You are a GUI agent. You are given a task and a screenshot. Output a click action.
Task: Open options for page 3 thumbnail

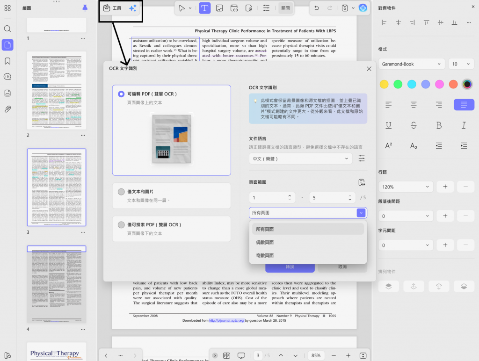pyautogui.click(x=83, y=232)
